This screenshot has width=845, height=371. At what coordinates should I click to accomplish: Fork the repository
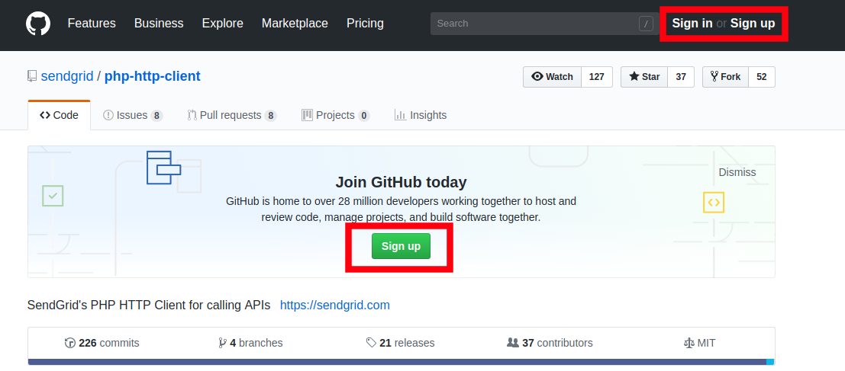pos(725,77)
